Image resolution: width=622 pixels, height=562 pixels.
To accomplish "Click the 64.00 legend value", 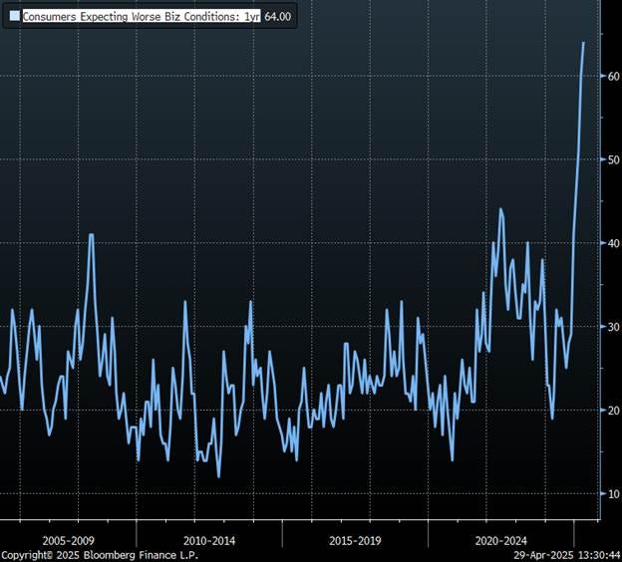I will coord(278,16).
